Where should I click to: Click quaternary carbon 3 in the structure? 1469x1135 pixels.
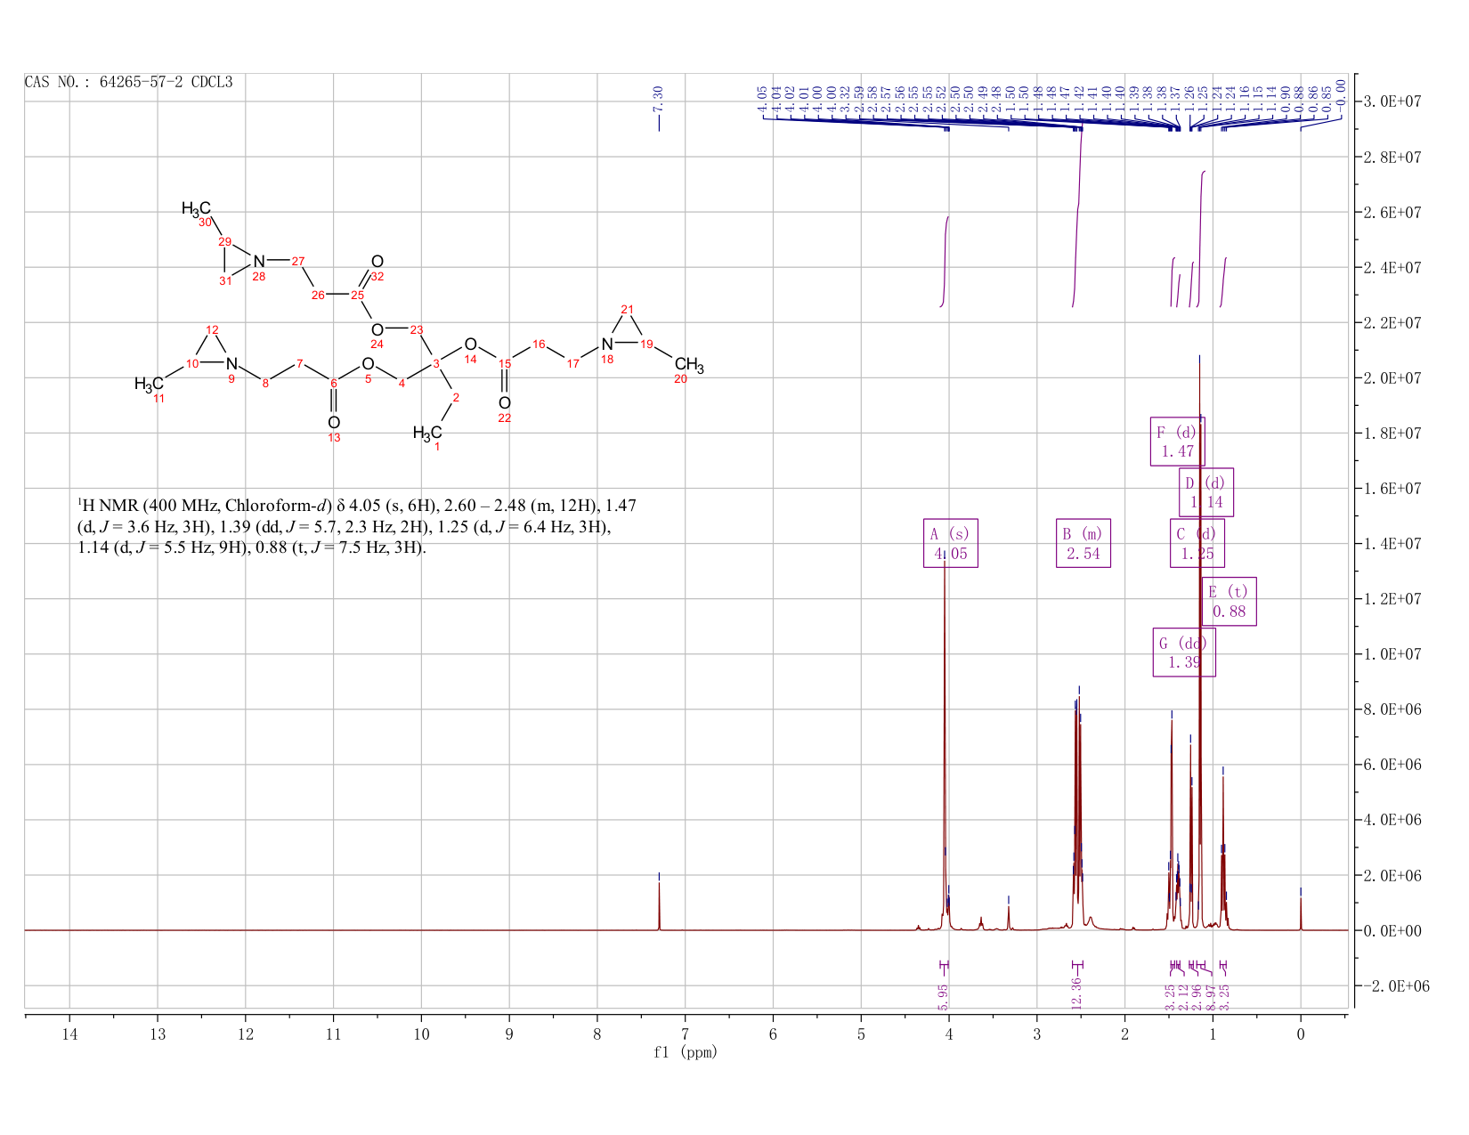pyautogui.click(x=436, y=364)
